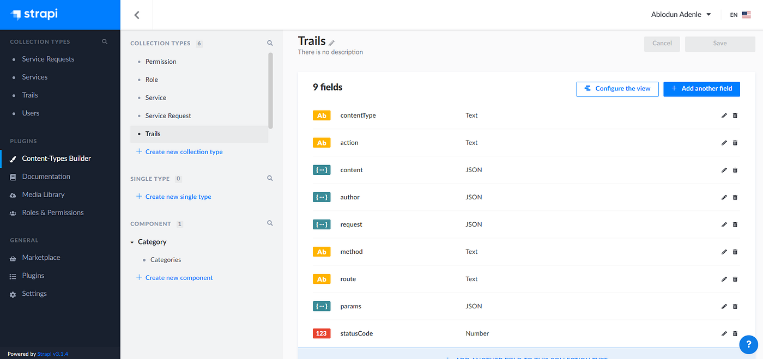Open the help bubble at bottom right
The image size is (763, 359).
[x=748, y=344]
